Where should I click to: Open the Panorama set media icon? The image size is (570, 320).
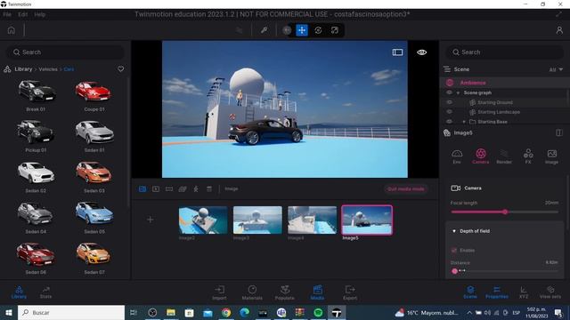click(x=183, y=189)
